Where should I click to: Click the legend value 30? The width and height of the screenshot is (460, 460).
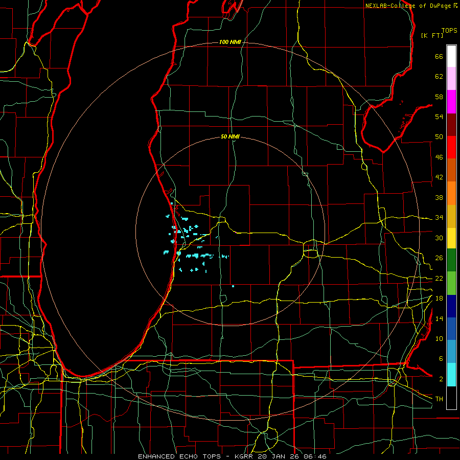[x=439, y=238]
